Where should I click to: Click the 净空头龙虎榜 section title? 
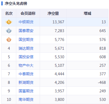[16, 3]
